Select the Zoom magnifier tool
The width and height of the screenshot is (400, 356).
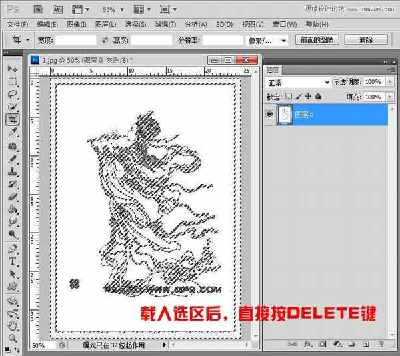pos(12,338)
